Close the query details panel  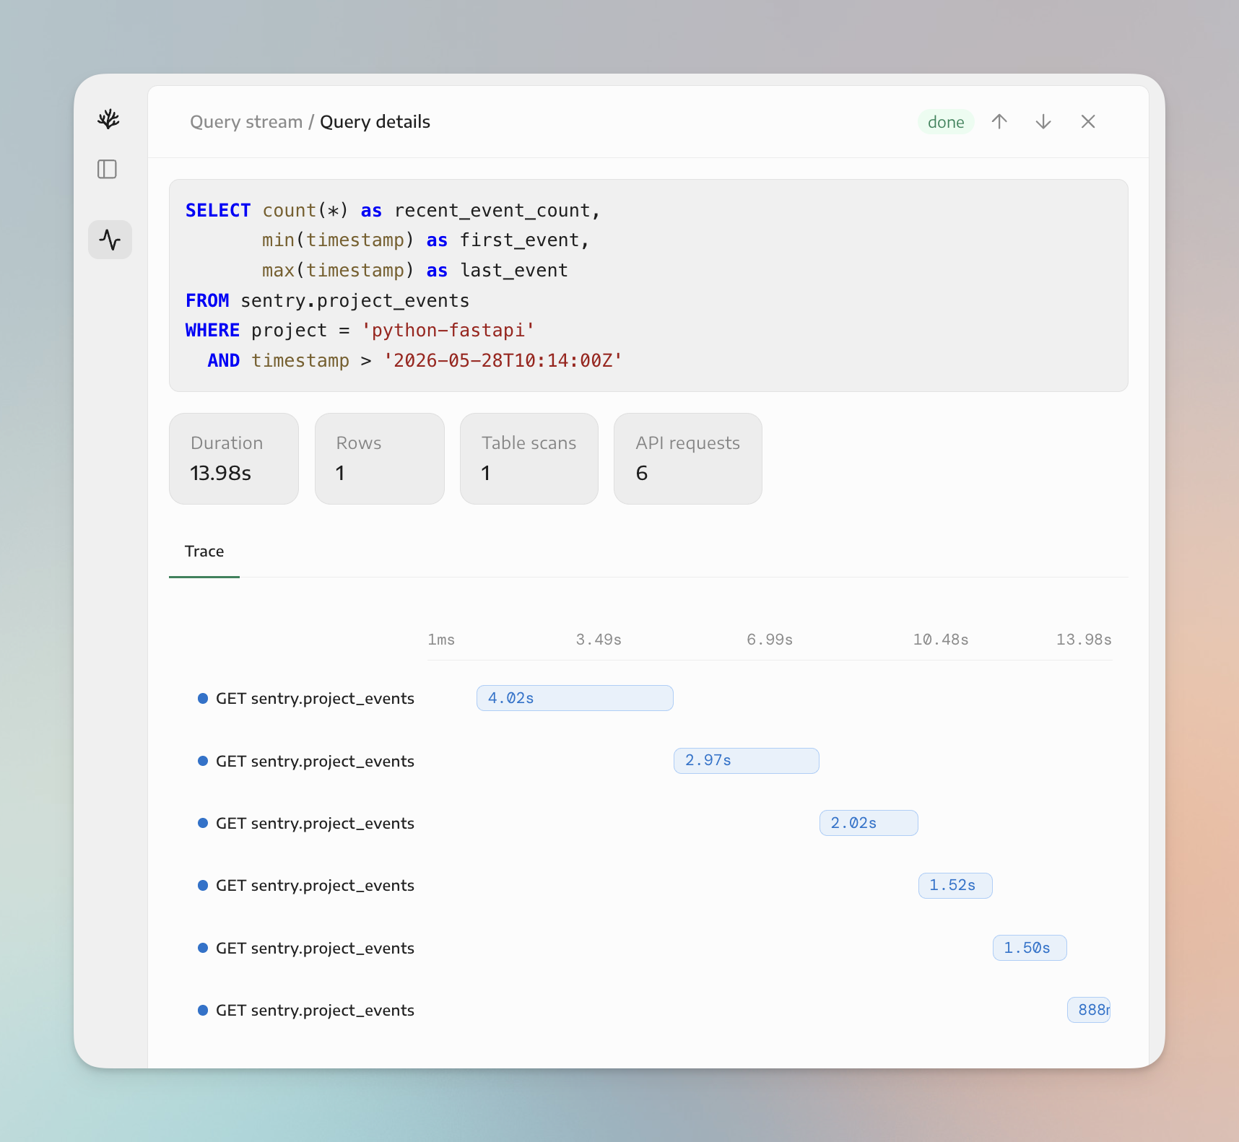(x=1088, y=121)
